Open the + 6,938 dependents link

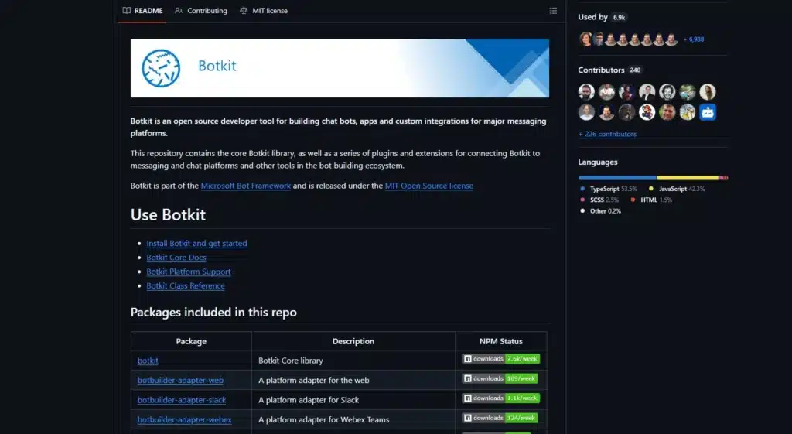tap(694, 39)
